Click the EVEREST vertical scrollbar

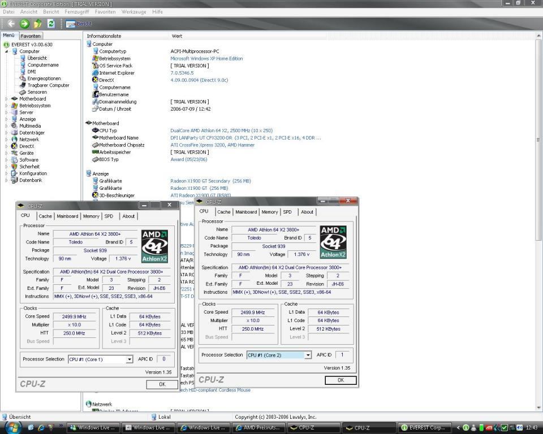[x=538, y=140]
